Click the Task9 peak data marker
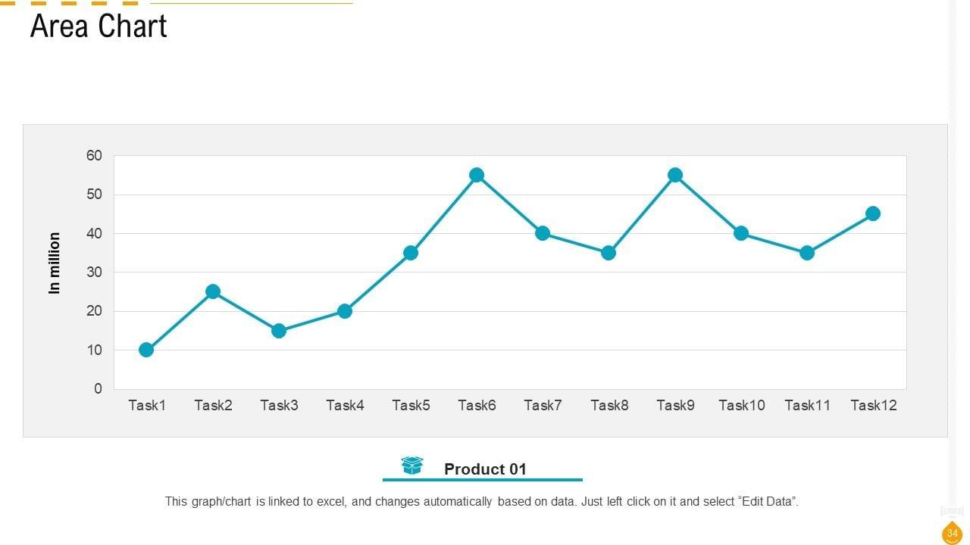 [675, 175]
